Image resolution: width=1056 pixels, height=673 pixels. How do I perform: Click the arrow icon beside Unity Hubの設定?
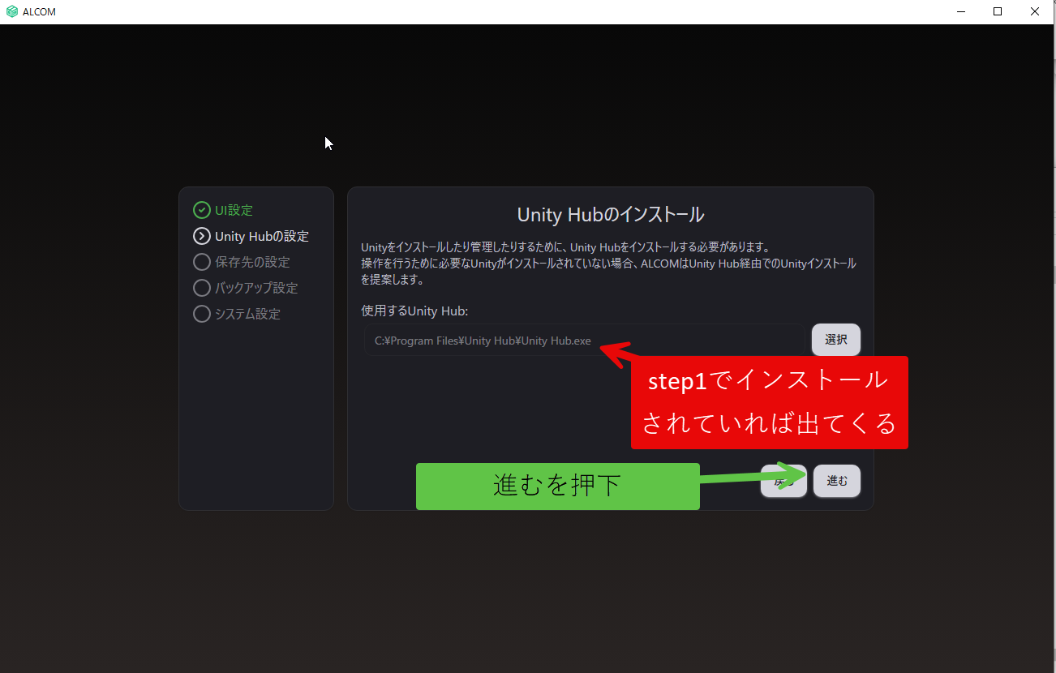[x=201, y=236]
